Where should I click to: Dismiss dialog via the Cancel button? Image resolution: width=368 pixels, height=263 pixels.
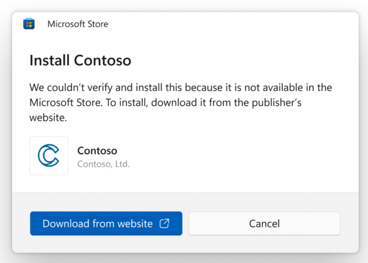[264, 223]
